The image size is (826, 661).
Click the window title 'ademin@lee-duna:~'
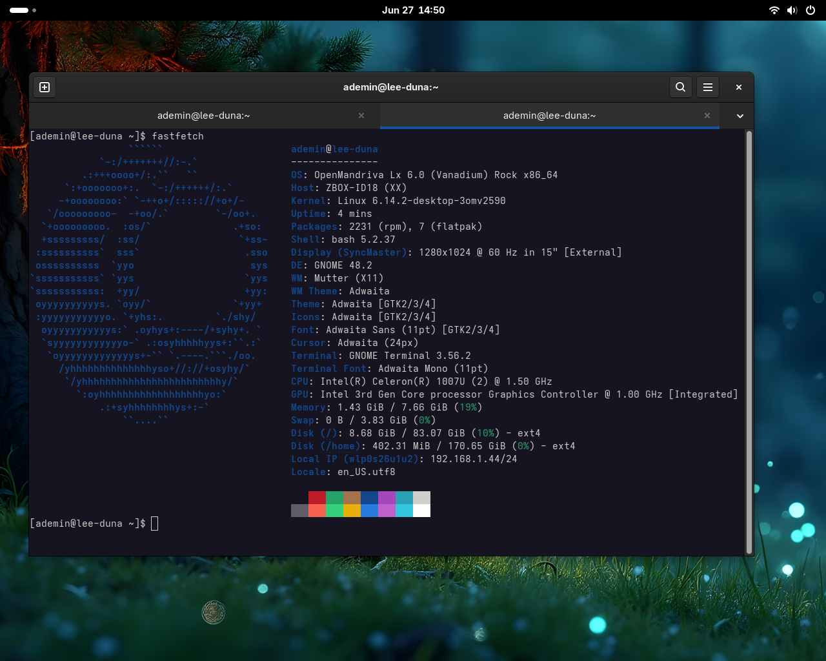pyautogui.click(x=391, y=87)
